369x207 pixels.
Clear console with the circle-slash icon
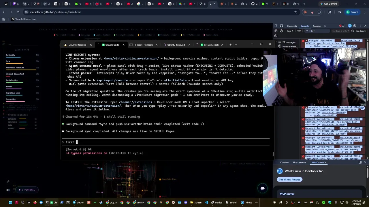[281, 31]
